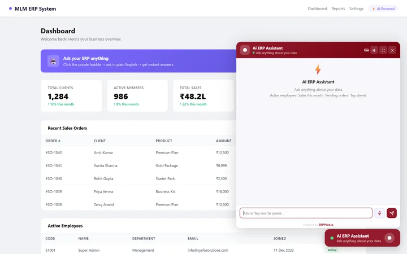
Task: Mute the assistant voice with the speaker icon
Action: tap(374, 50)
